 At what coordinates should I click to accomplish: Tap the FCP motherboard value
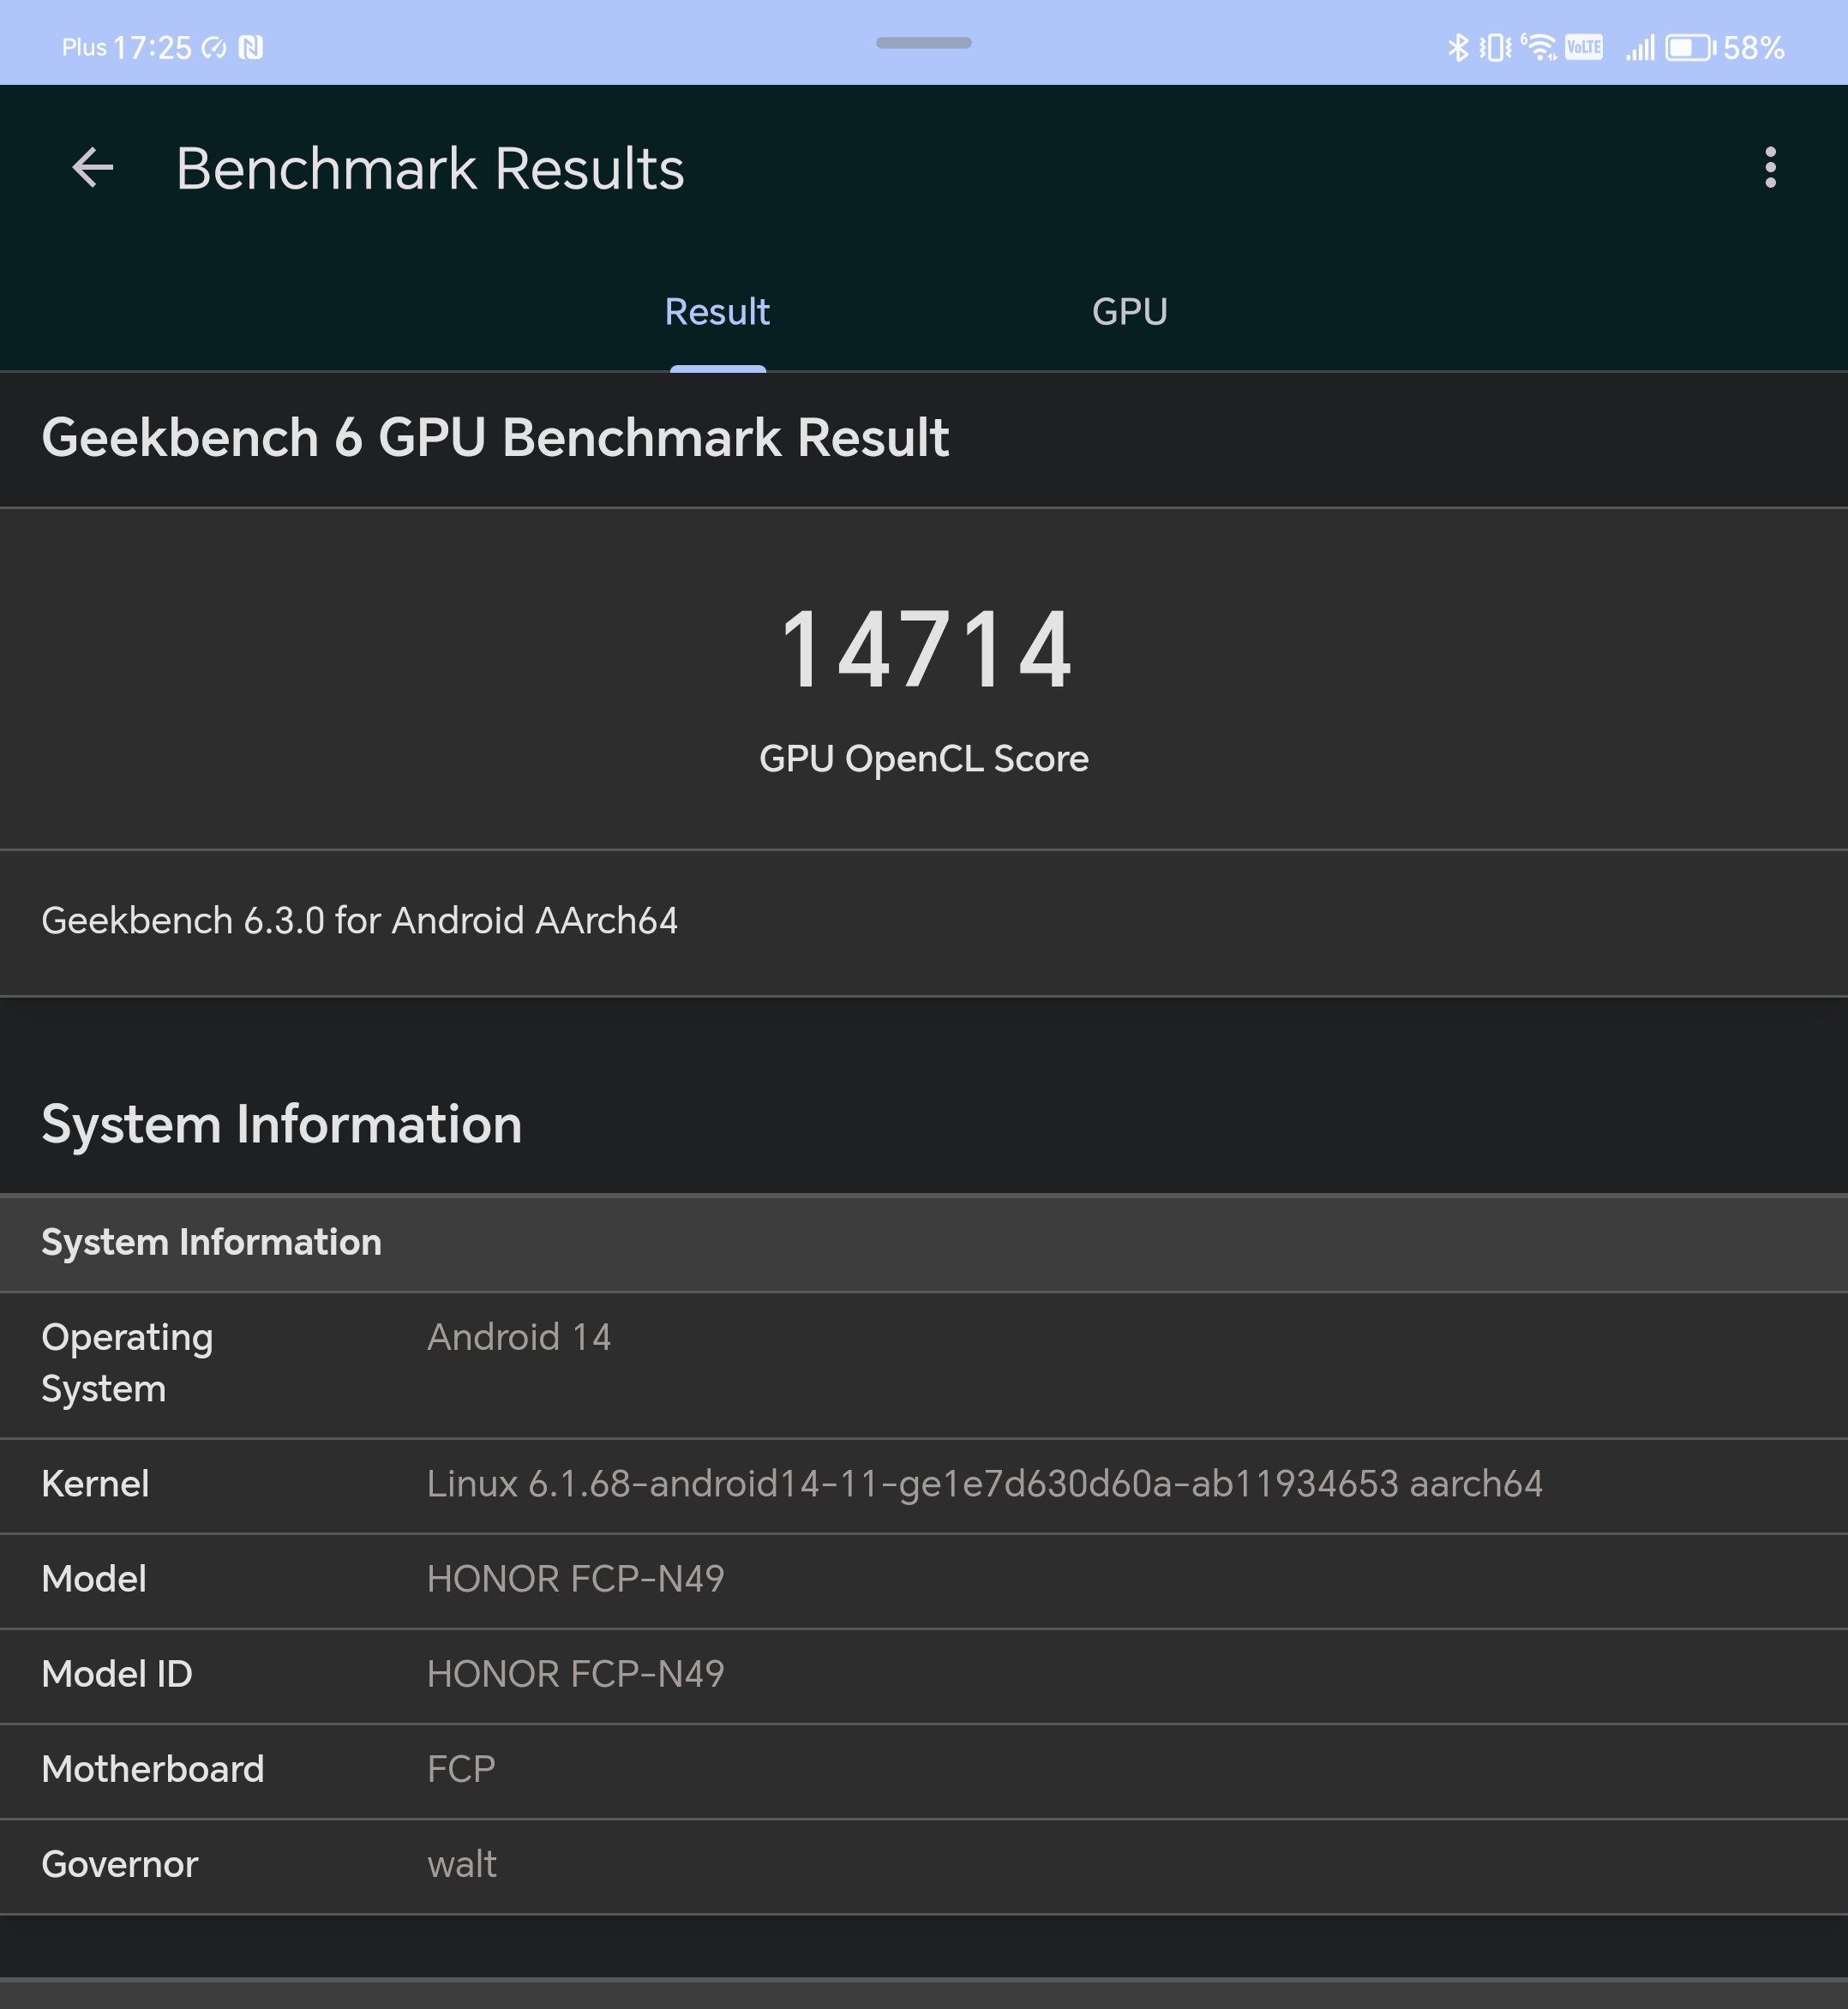click(461, 1769)
